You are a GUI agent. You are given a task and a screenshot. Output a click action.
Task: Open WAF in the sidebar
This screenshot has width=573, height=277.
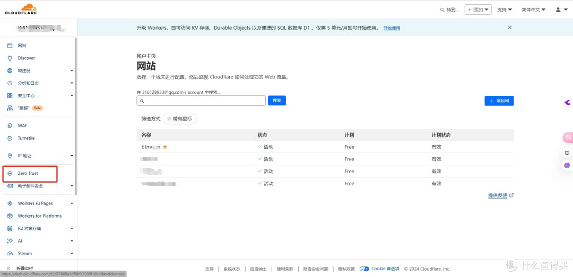click(22, 126)
